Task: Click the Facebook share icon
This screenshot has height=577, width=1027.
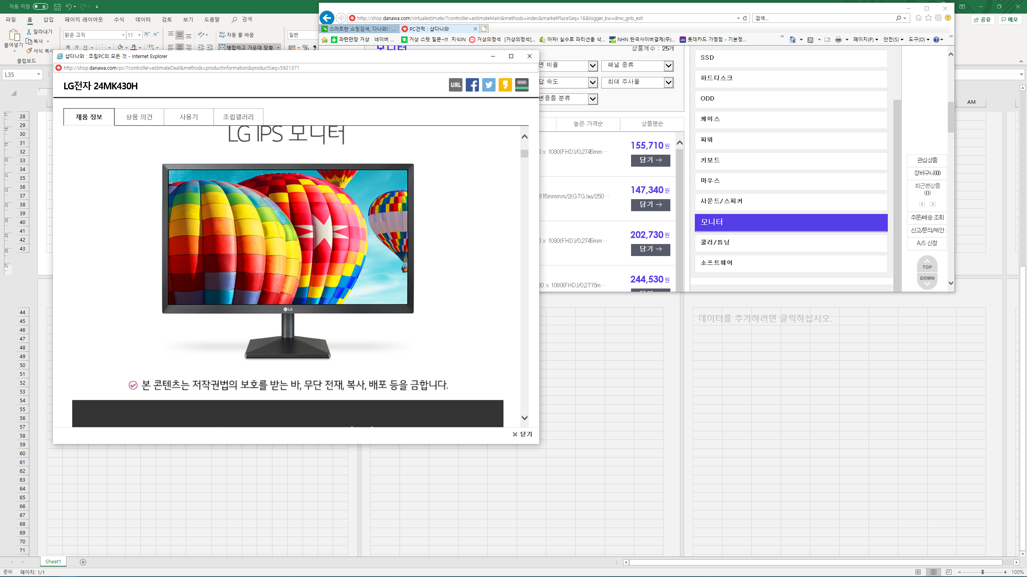Action: pyautogui.click(x=472, y=85)
